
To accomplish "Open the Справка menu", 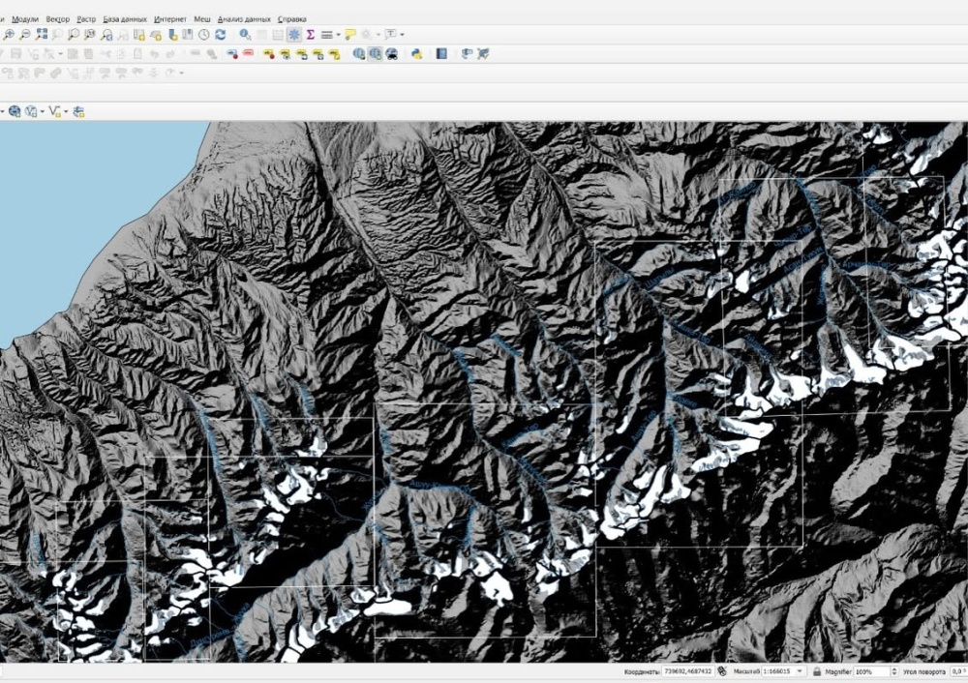I will (x=292, y=19).
